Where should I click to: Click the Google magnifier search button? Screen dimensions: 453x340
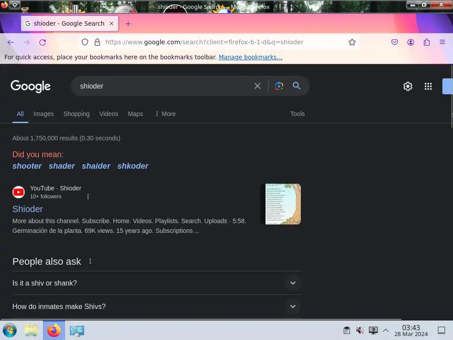point(296,86)
